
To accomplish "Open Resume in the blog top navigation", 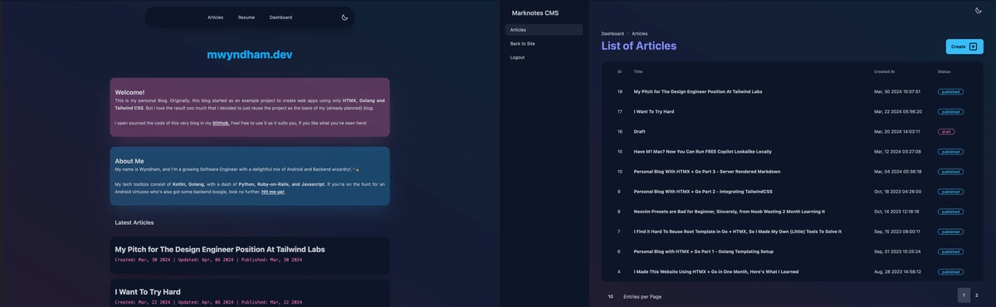I will [247, 17].
